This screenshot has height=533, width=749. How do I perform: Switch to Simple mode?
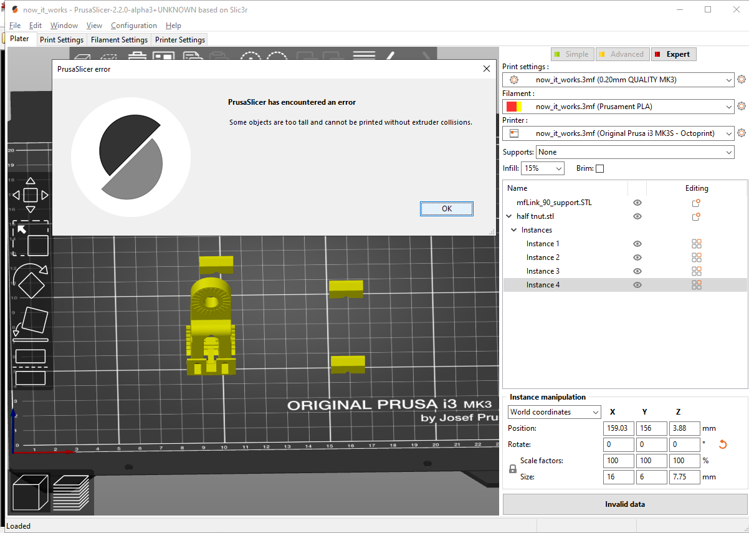(572, 54)
